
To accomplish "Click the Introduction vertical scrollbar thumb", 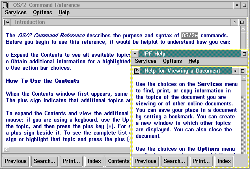I will coord(243,40).
